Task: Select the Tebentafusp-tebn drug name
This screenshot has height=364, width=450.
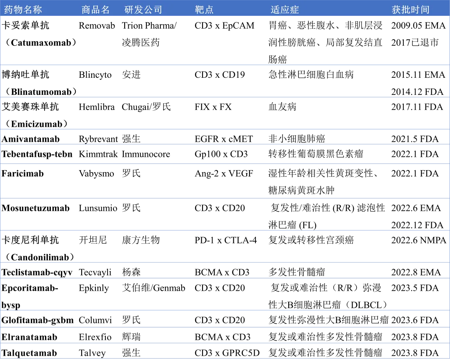Action: (37, 154)
